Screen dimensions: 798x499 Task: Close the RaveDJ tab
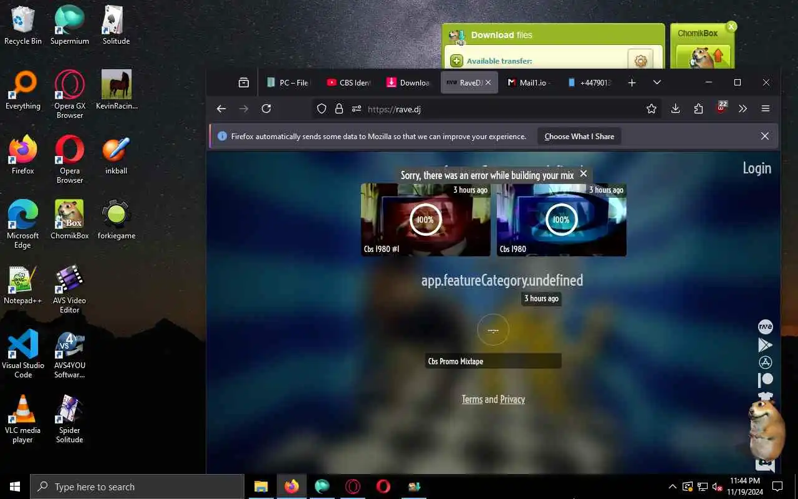point(488,82)
